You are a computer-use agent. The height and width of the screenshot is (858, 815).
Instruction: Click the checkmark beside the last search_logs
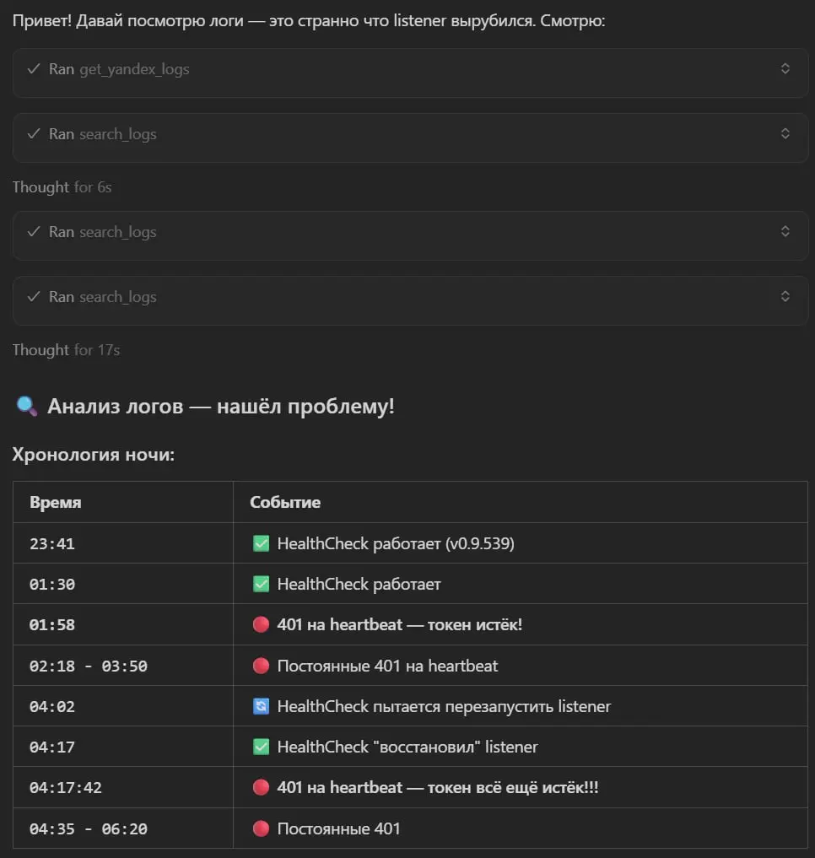(x=34, y=297)
